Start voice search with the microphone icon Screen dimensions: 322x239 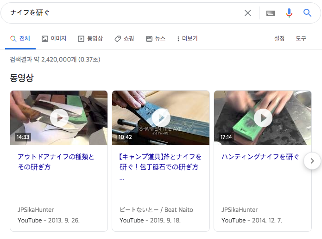(289, 13)
